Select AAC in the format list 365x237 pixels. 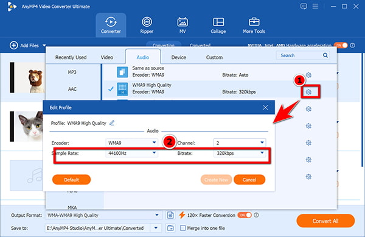[x=72, y=89]
